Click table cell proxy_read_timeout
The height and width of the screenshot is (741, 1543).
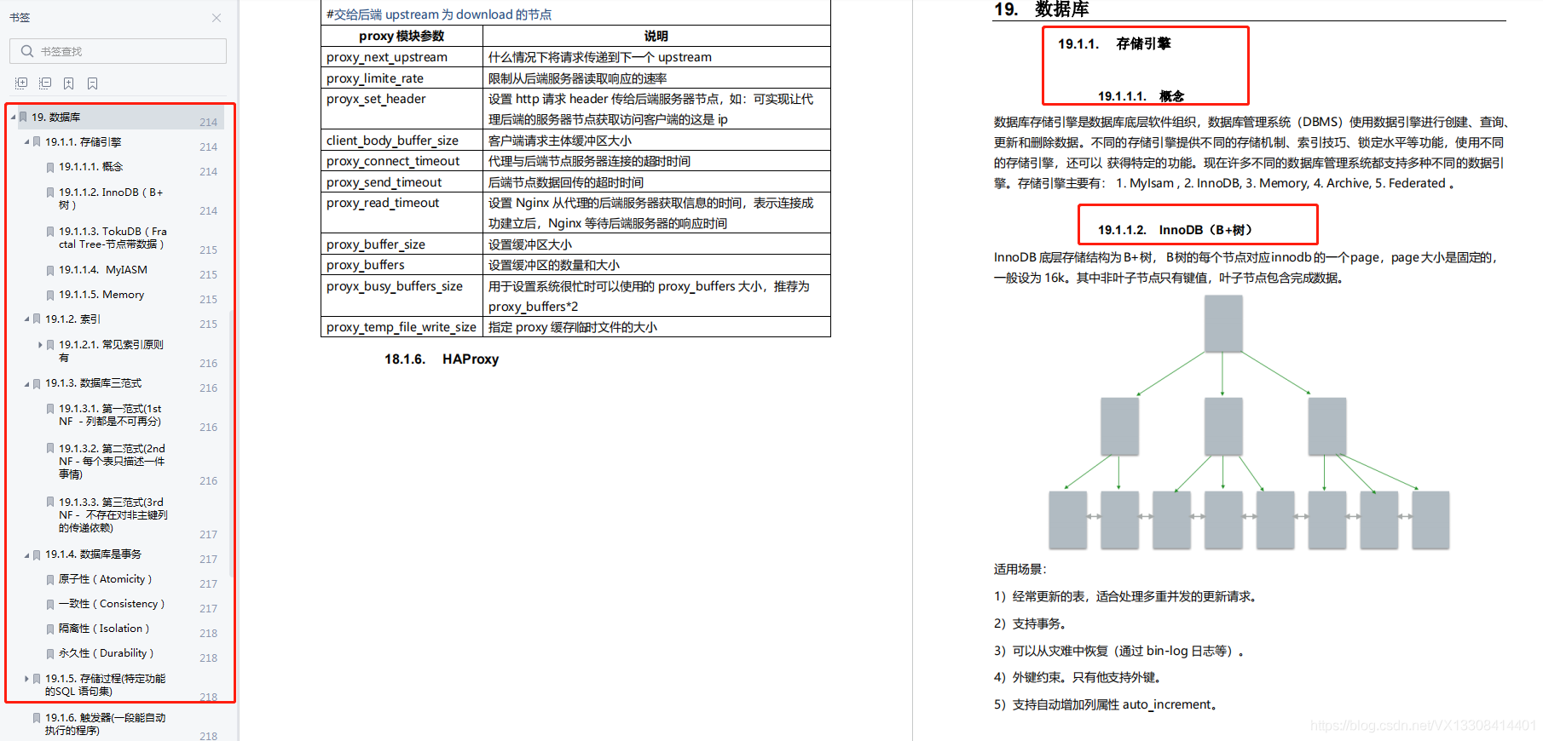(402, 213)
